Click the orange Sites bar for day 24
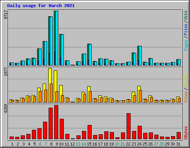This screenshot has height=148, width=190. tap(140, 96)
